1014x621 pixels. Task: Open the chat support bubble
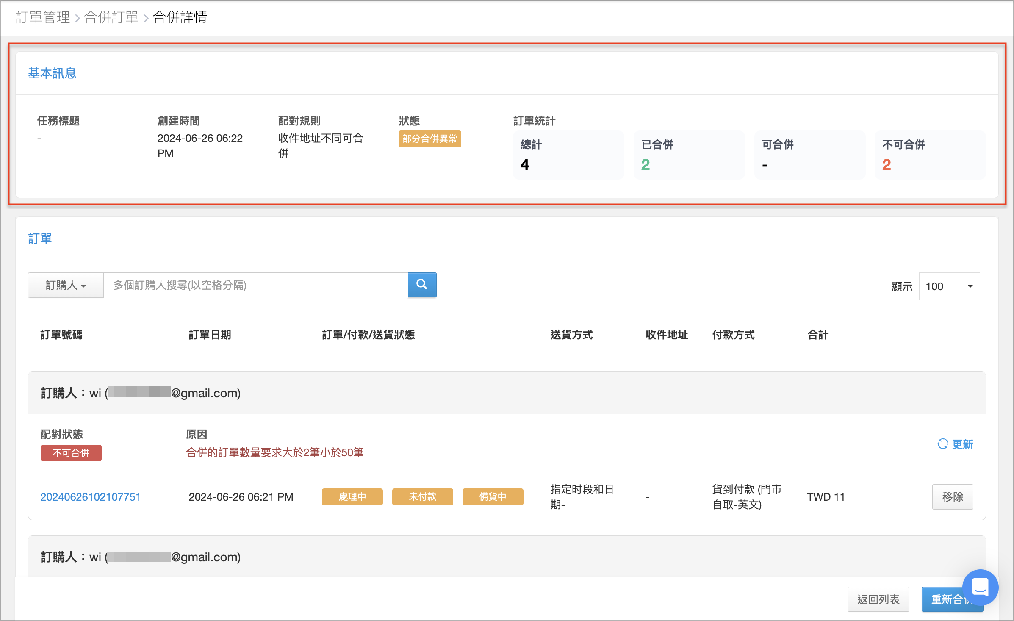980,588
